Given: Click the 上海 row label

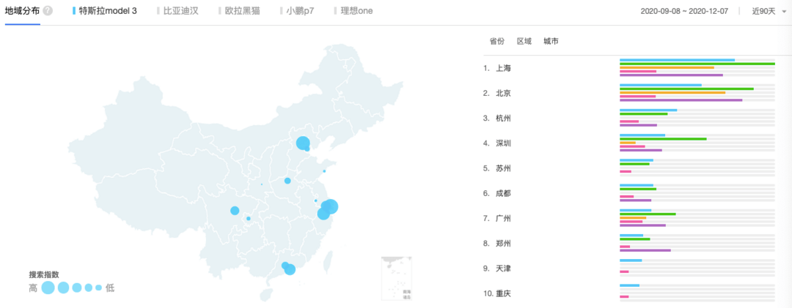Looking at the screenshot, I should [x=504, y=68].
